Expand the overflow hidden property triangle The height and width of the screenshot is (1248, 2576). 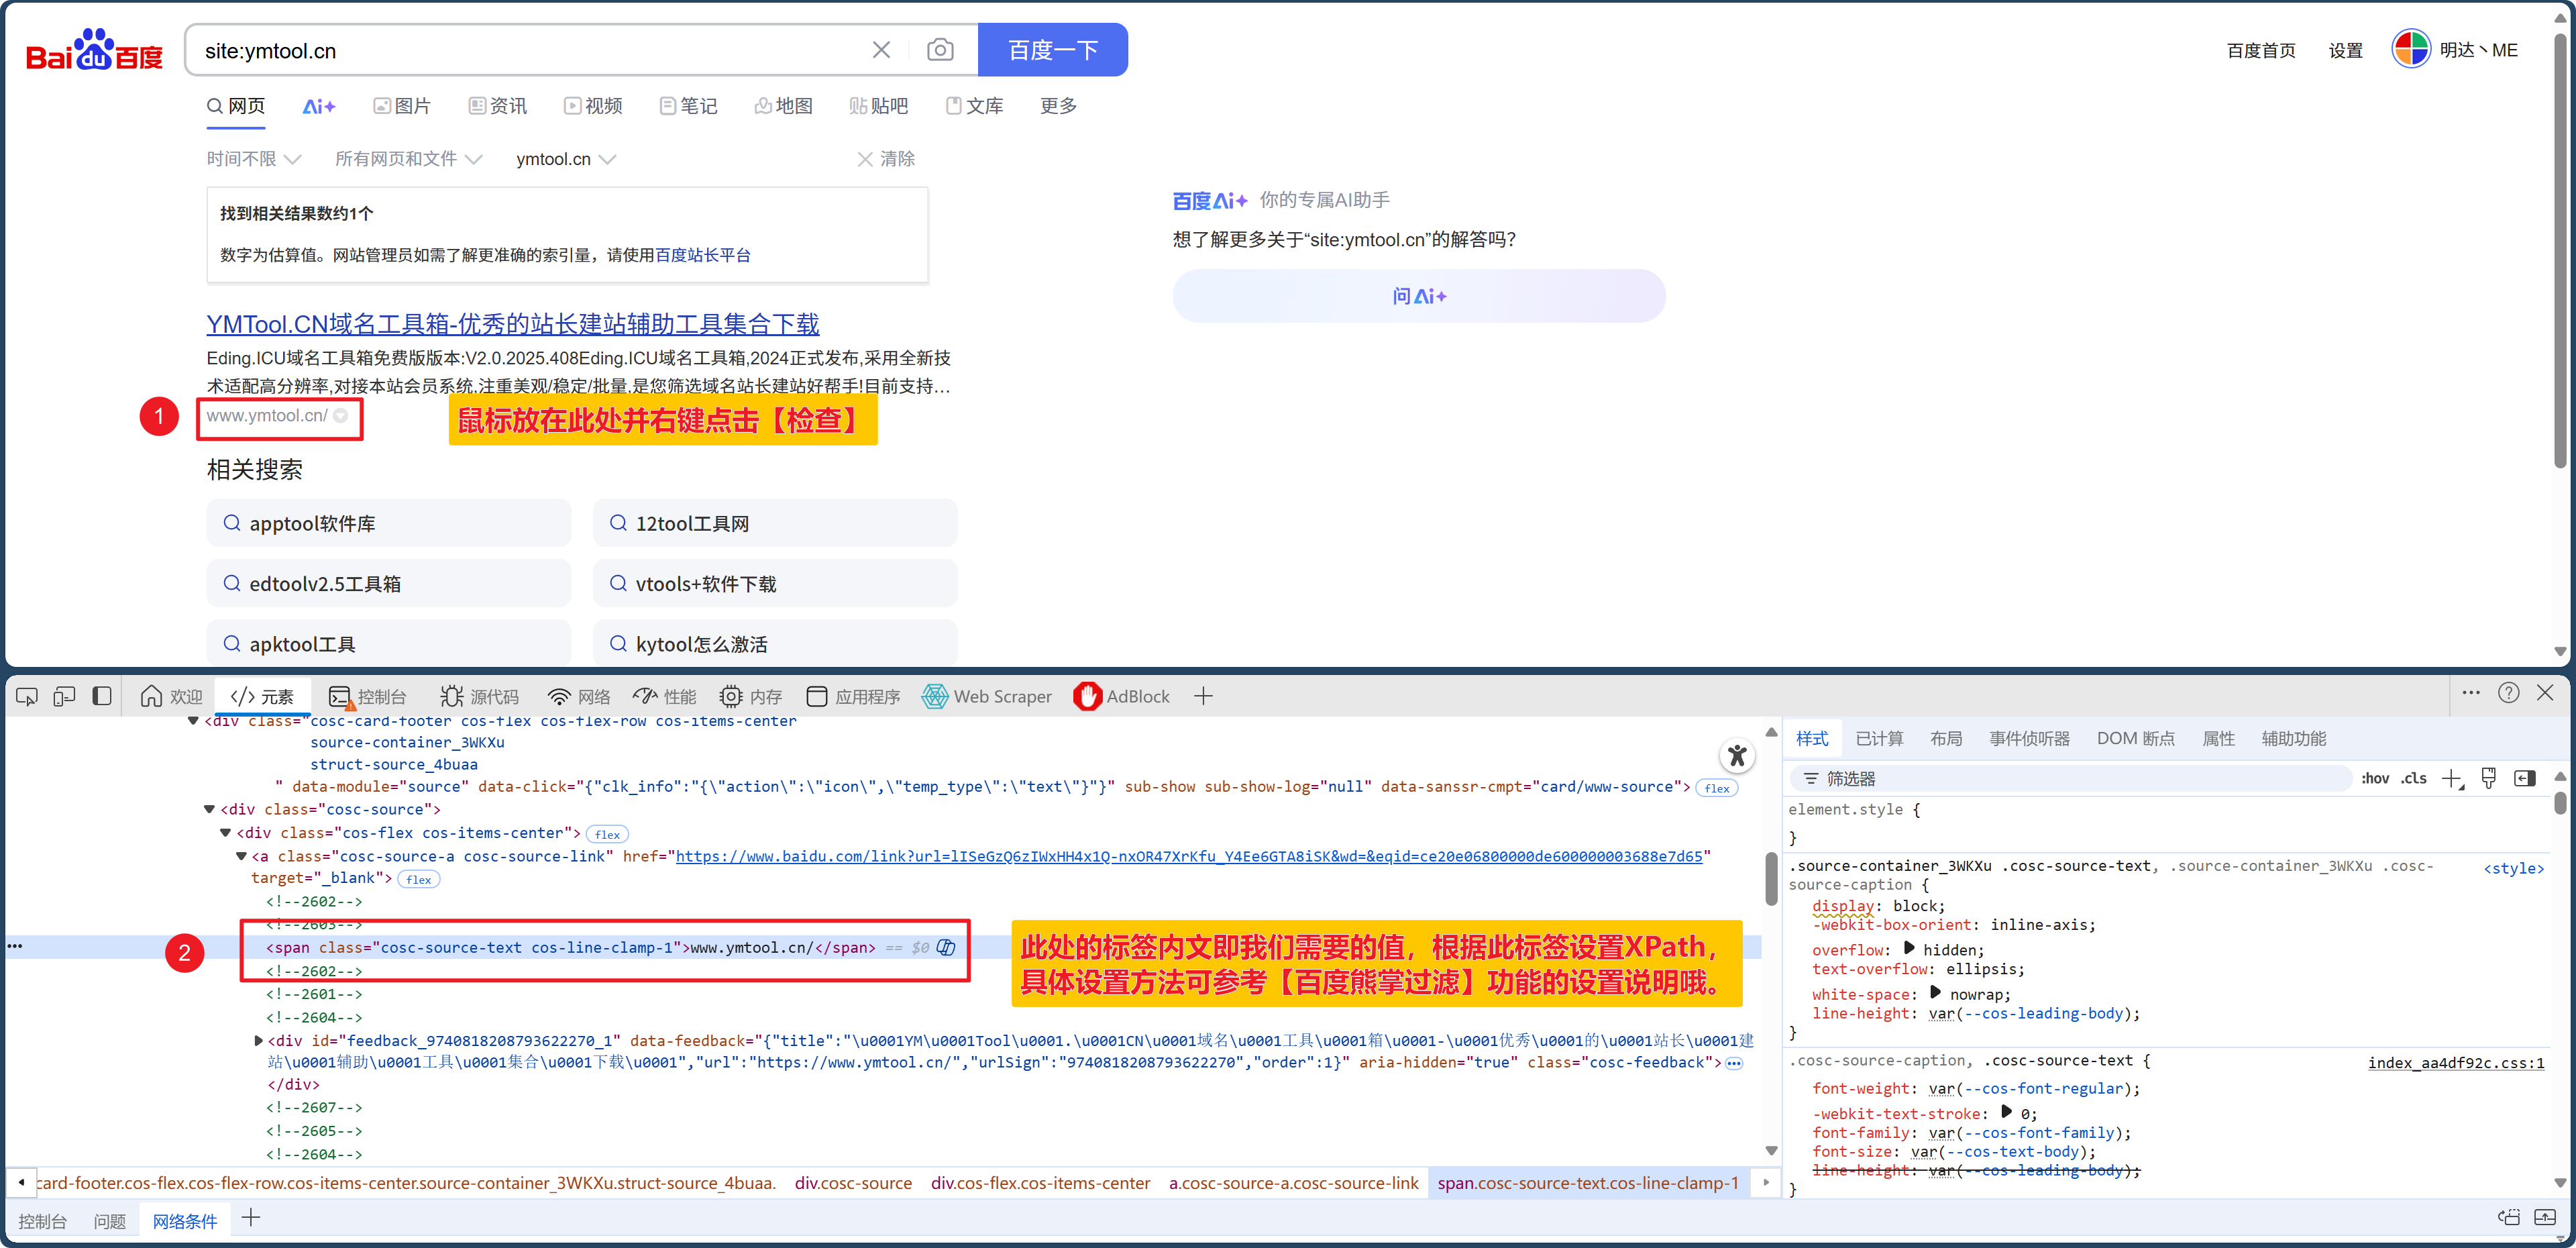coord(1909,948)
